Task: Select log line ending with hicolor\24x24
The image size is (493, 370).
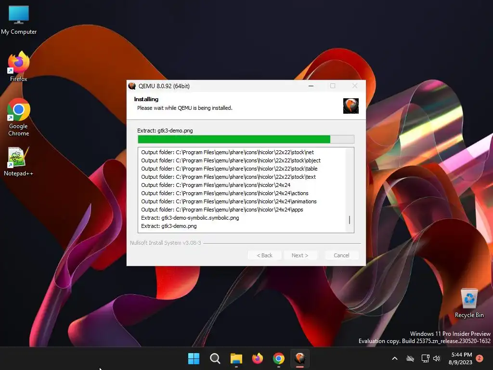Action: [216, 185]
